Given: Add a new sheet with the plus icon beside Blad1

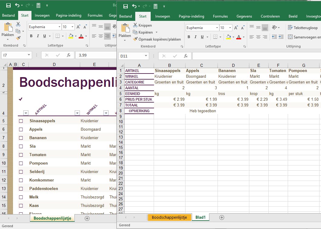Looking at the screenshot, I should point(221,217).
